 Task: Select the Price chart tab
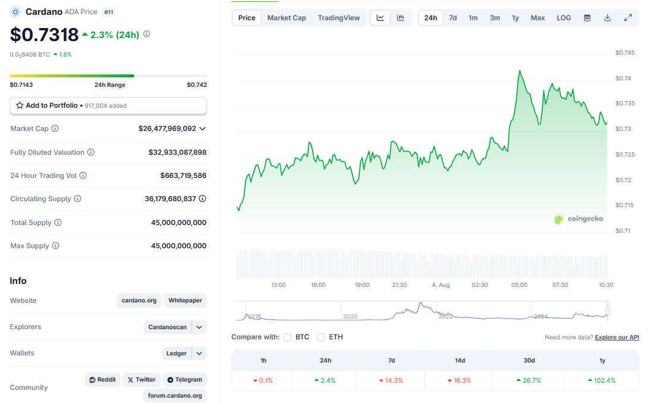247,18
